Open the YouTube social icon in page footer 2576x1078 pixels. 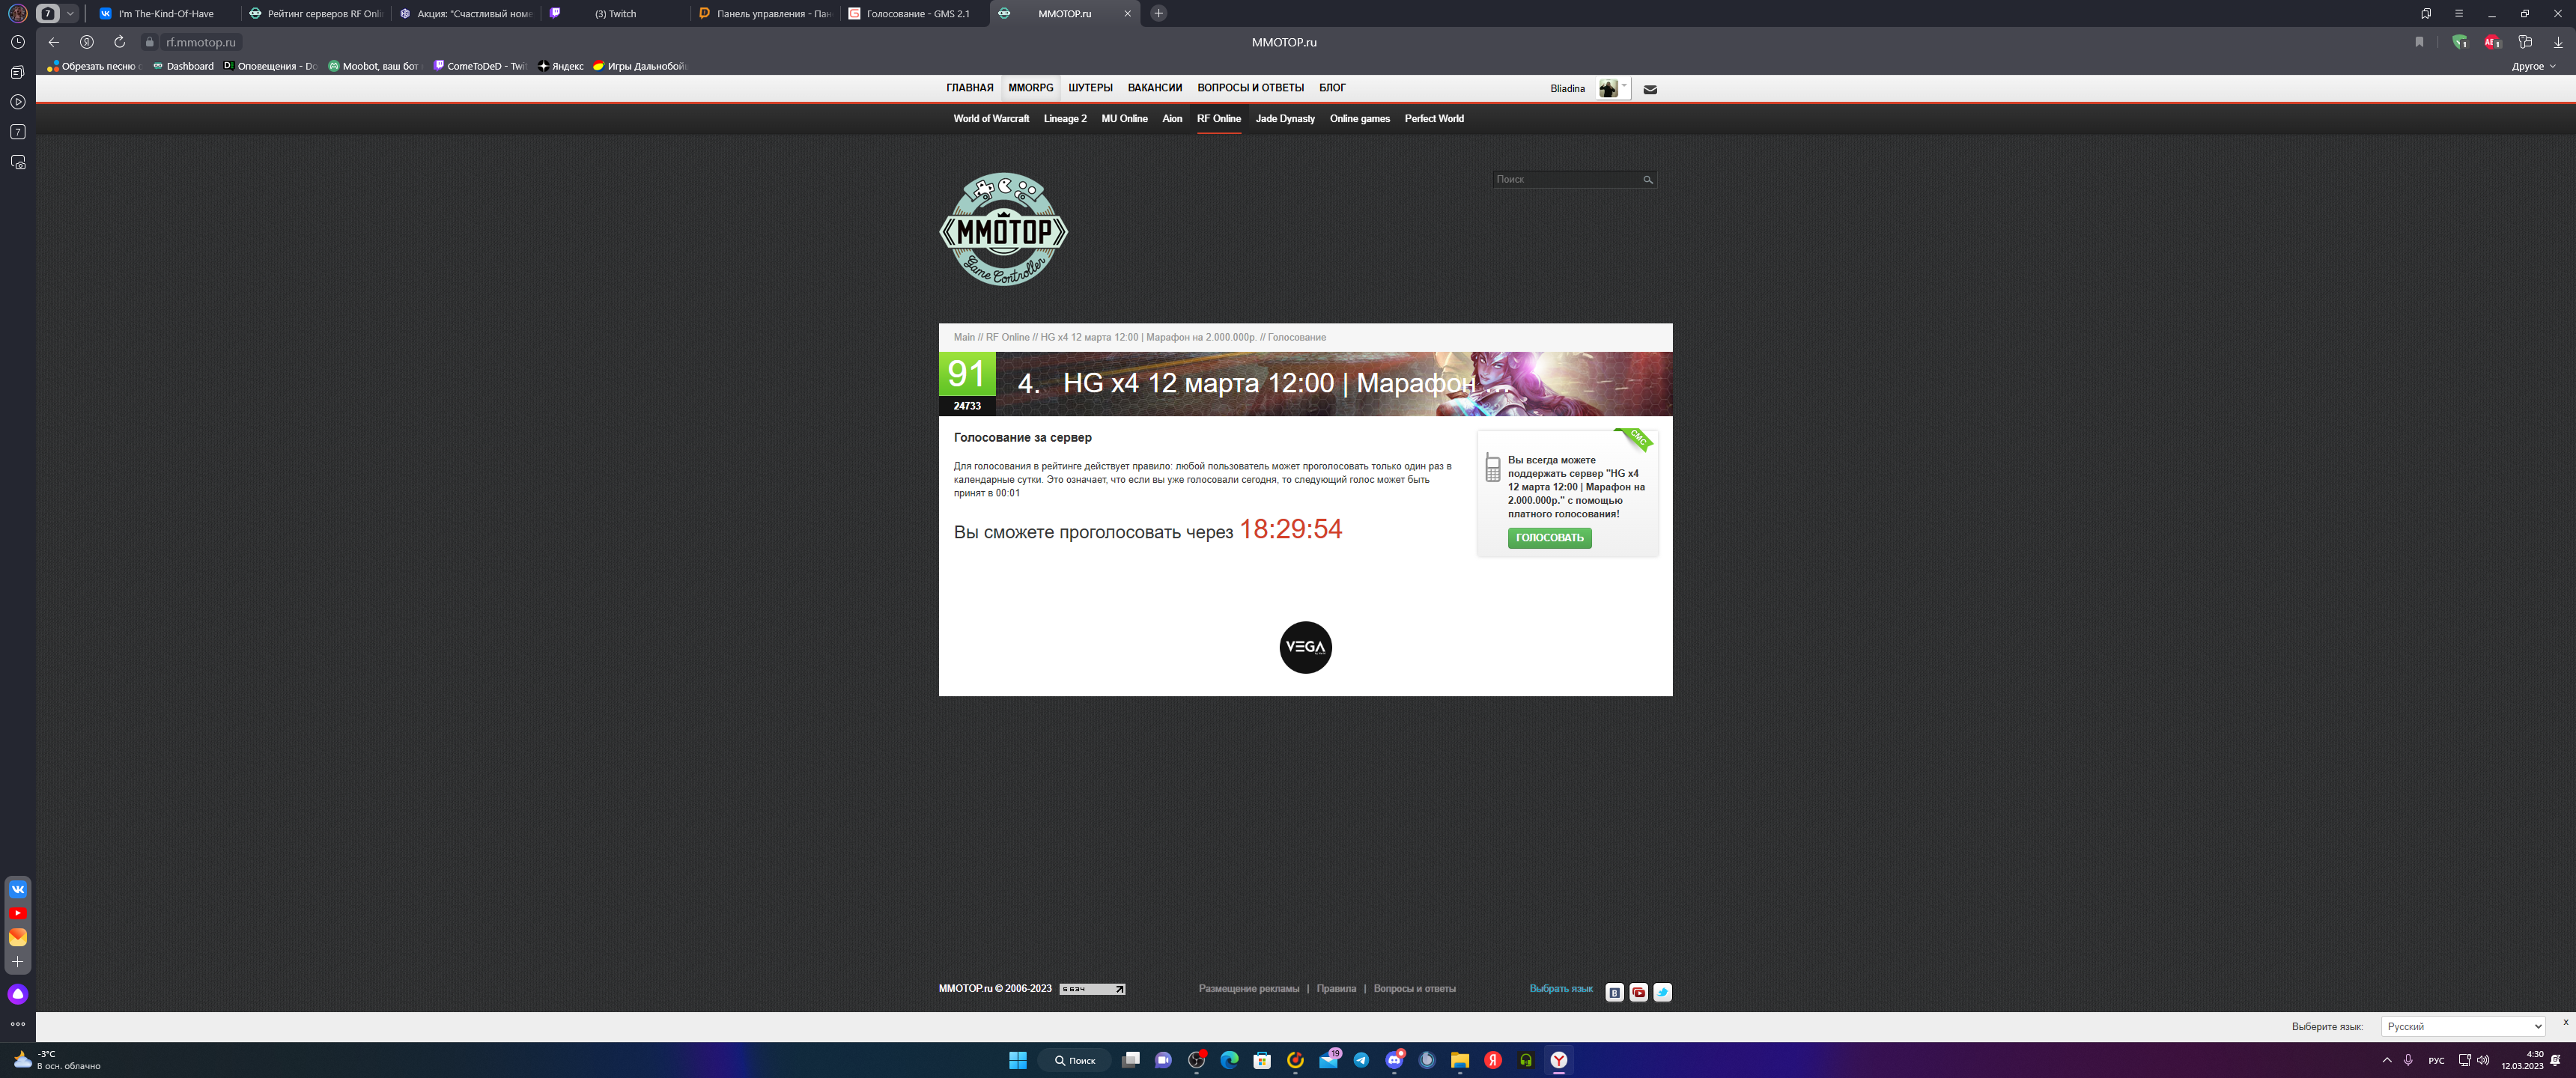pyautogui.click(x=1638, y=992)
